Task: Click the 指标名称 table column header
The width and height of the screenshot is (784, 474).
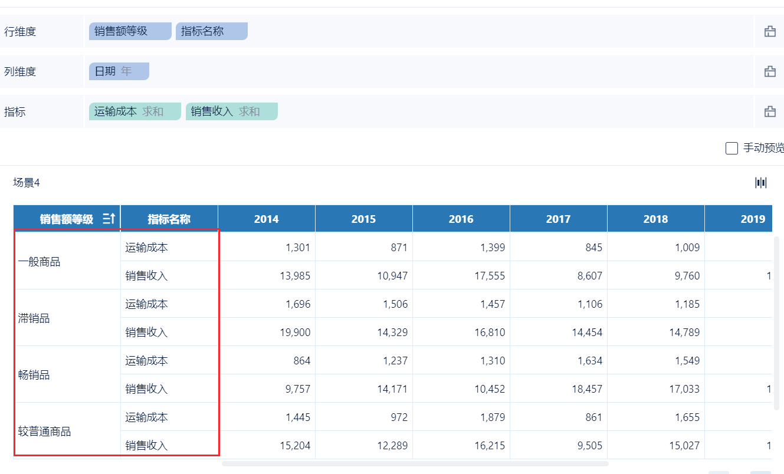Action: (x=169, y=219)
